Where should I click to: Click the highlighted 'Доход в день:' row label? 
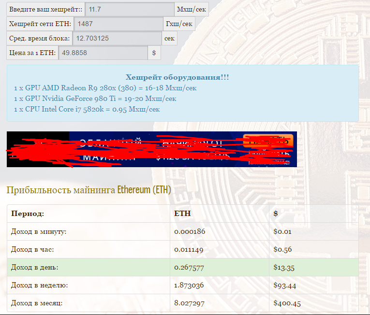(x=34, y=267)
